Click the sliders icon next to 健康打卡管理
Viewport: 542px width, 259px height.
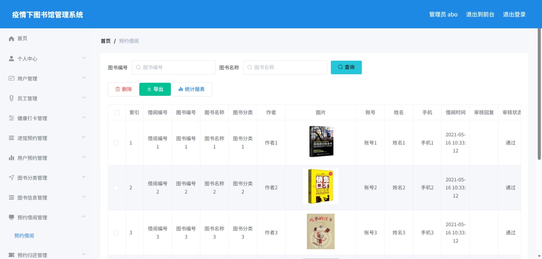pos(11,118)
